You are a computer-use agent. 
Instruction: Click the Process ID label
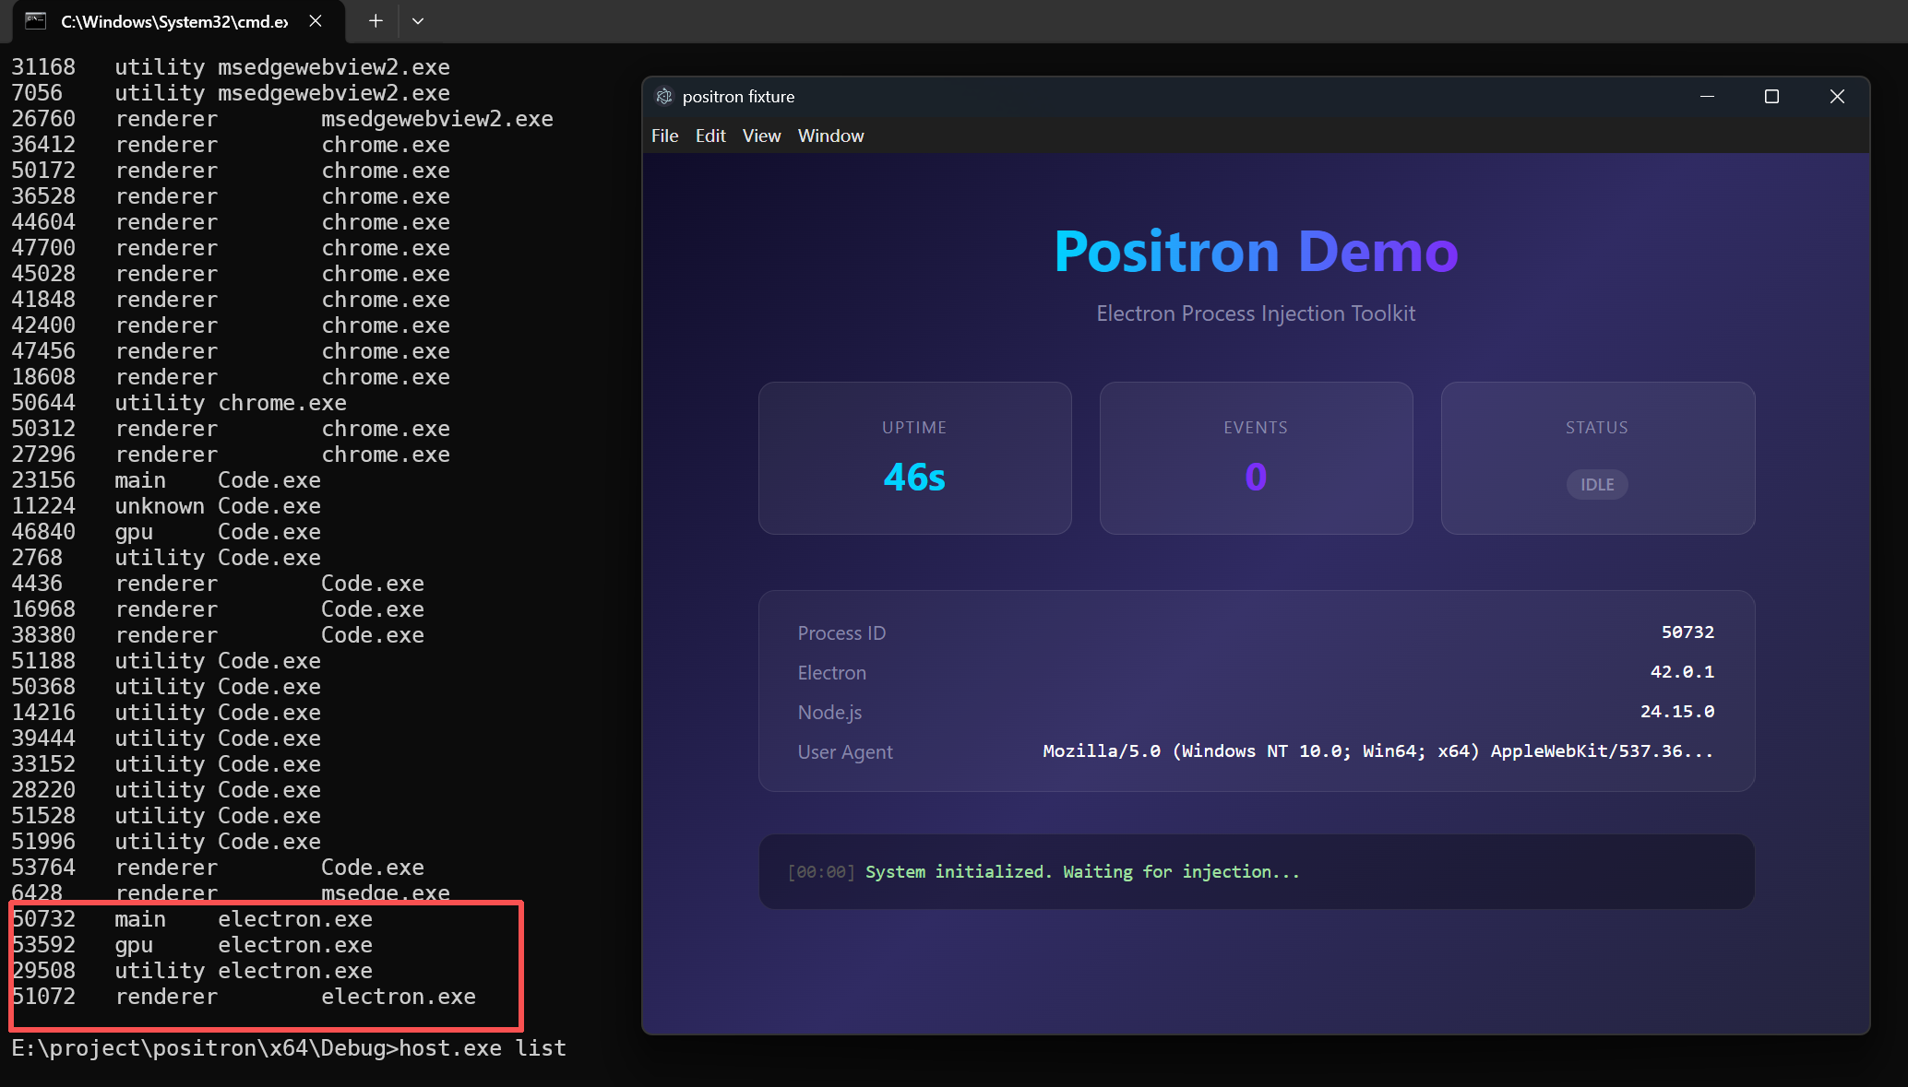(841, 633)
